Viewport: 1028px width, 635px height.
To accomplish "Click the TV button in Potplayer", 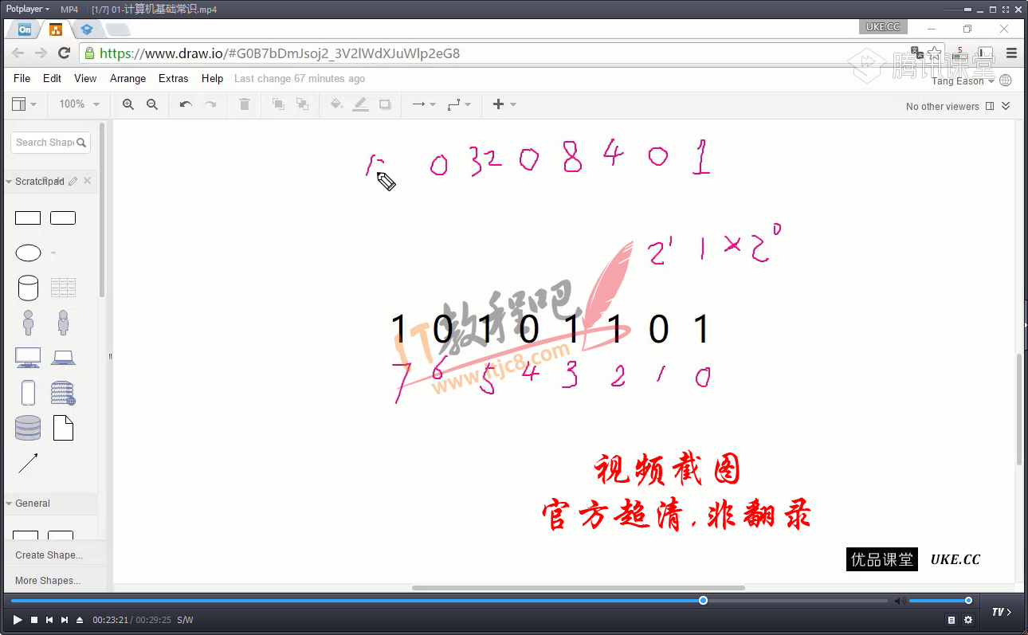I will coord(1001,612).
